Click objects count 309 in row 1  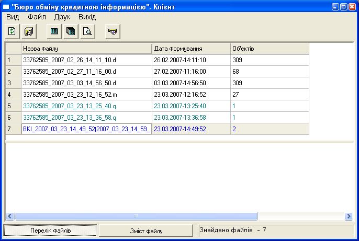[x=270, y=60]
